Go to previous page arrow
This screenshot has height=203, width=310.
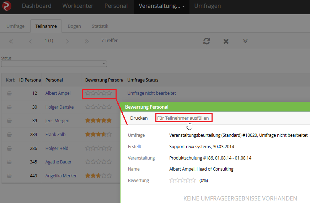pos(30,41)
